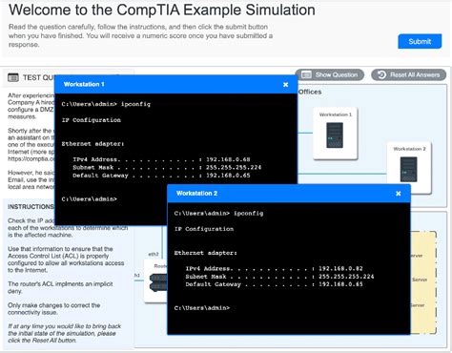Click the implicit deny instruction paragraph

point(60,287)
